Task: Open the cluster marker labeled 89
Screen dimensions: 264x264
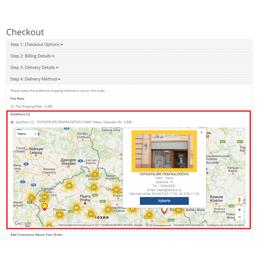Action: 76,208
